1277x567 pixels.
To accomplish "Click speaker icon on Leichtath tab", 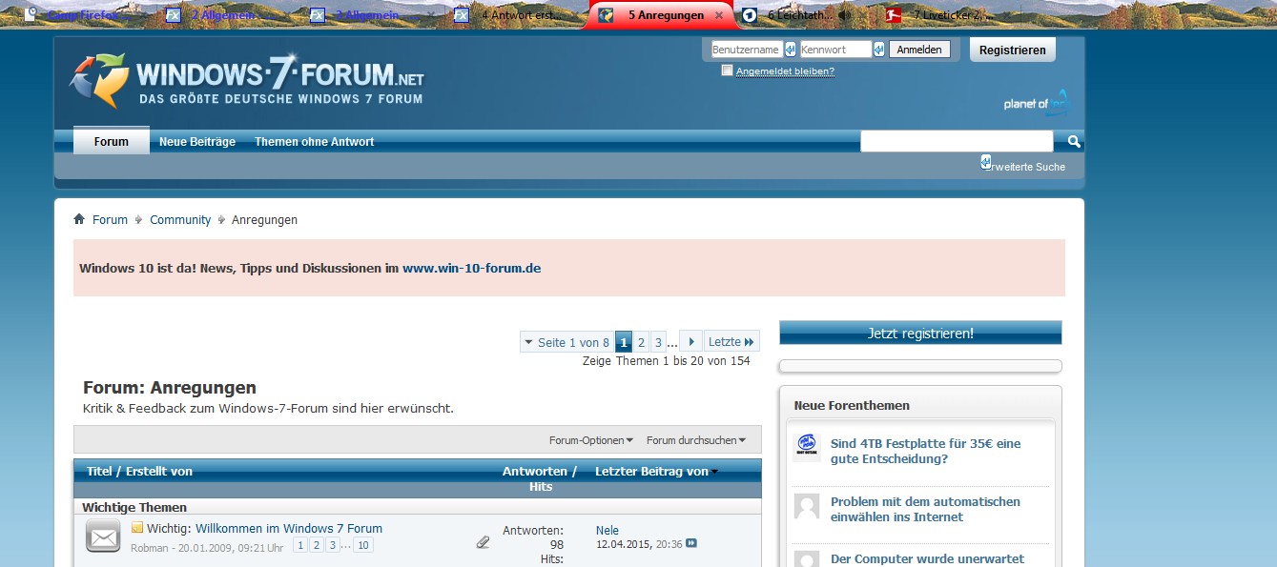I will point(845,15).
